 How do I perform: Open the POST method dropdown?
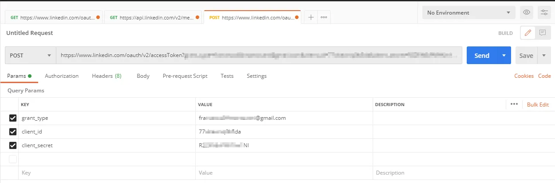30,55
